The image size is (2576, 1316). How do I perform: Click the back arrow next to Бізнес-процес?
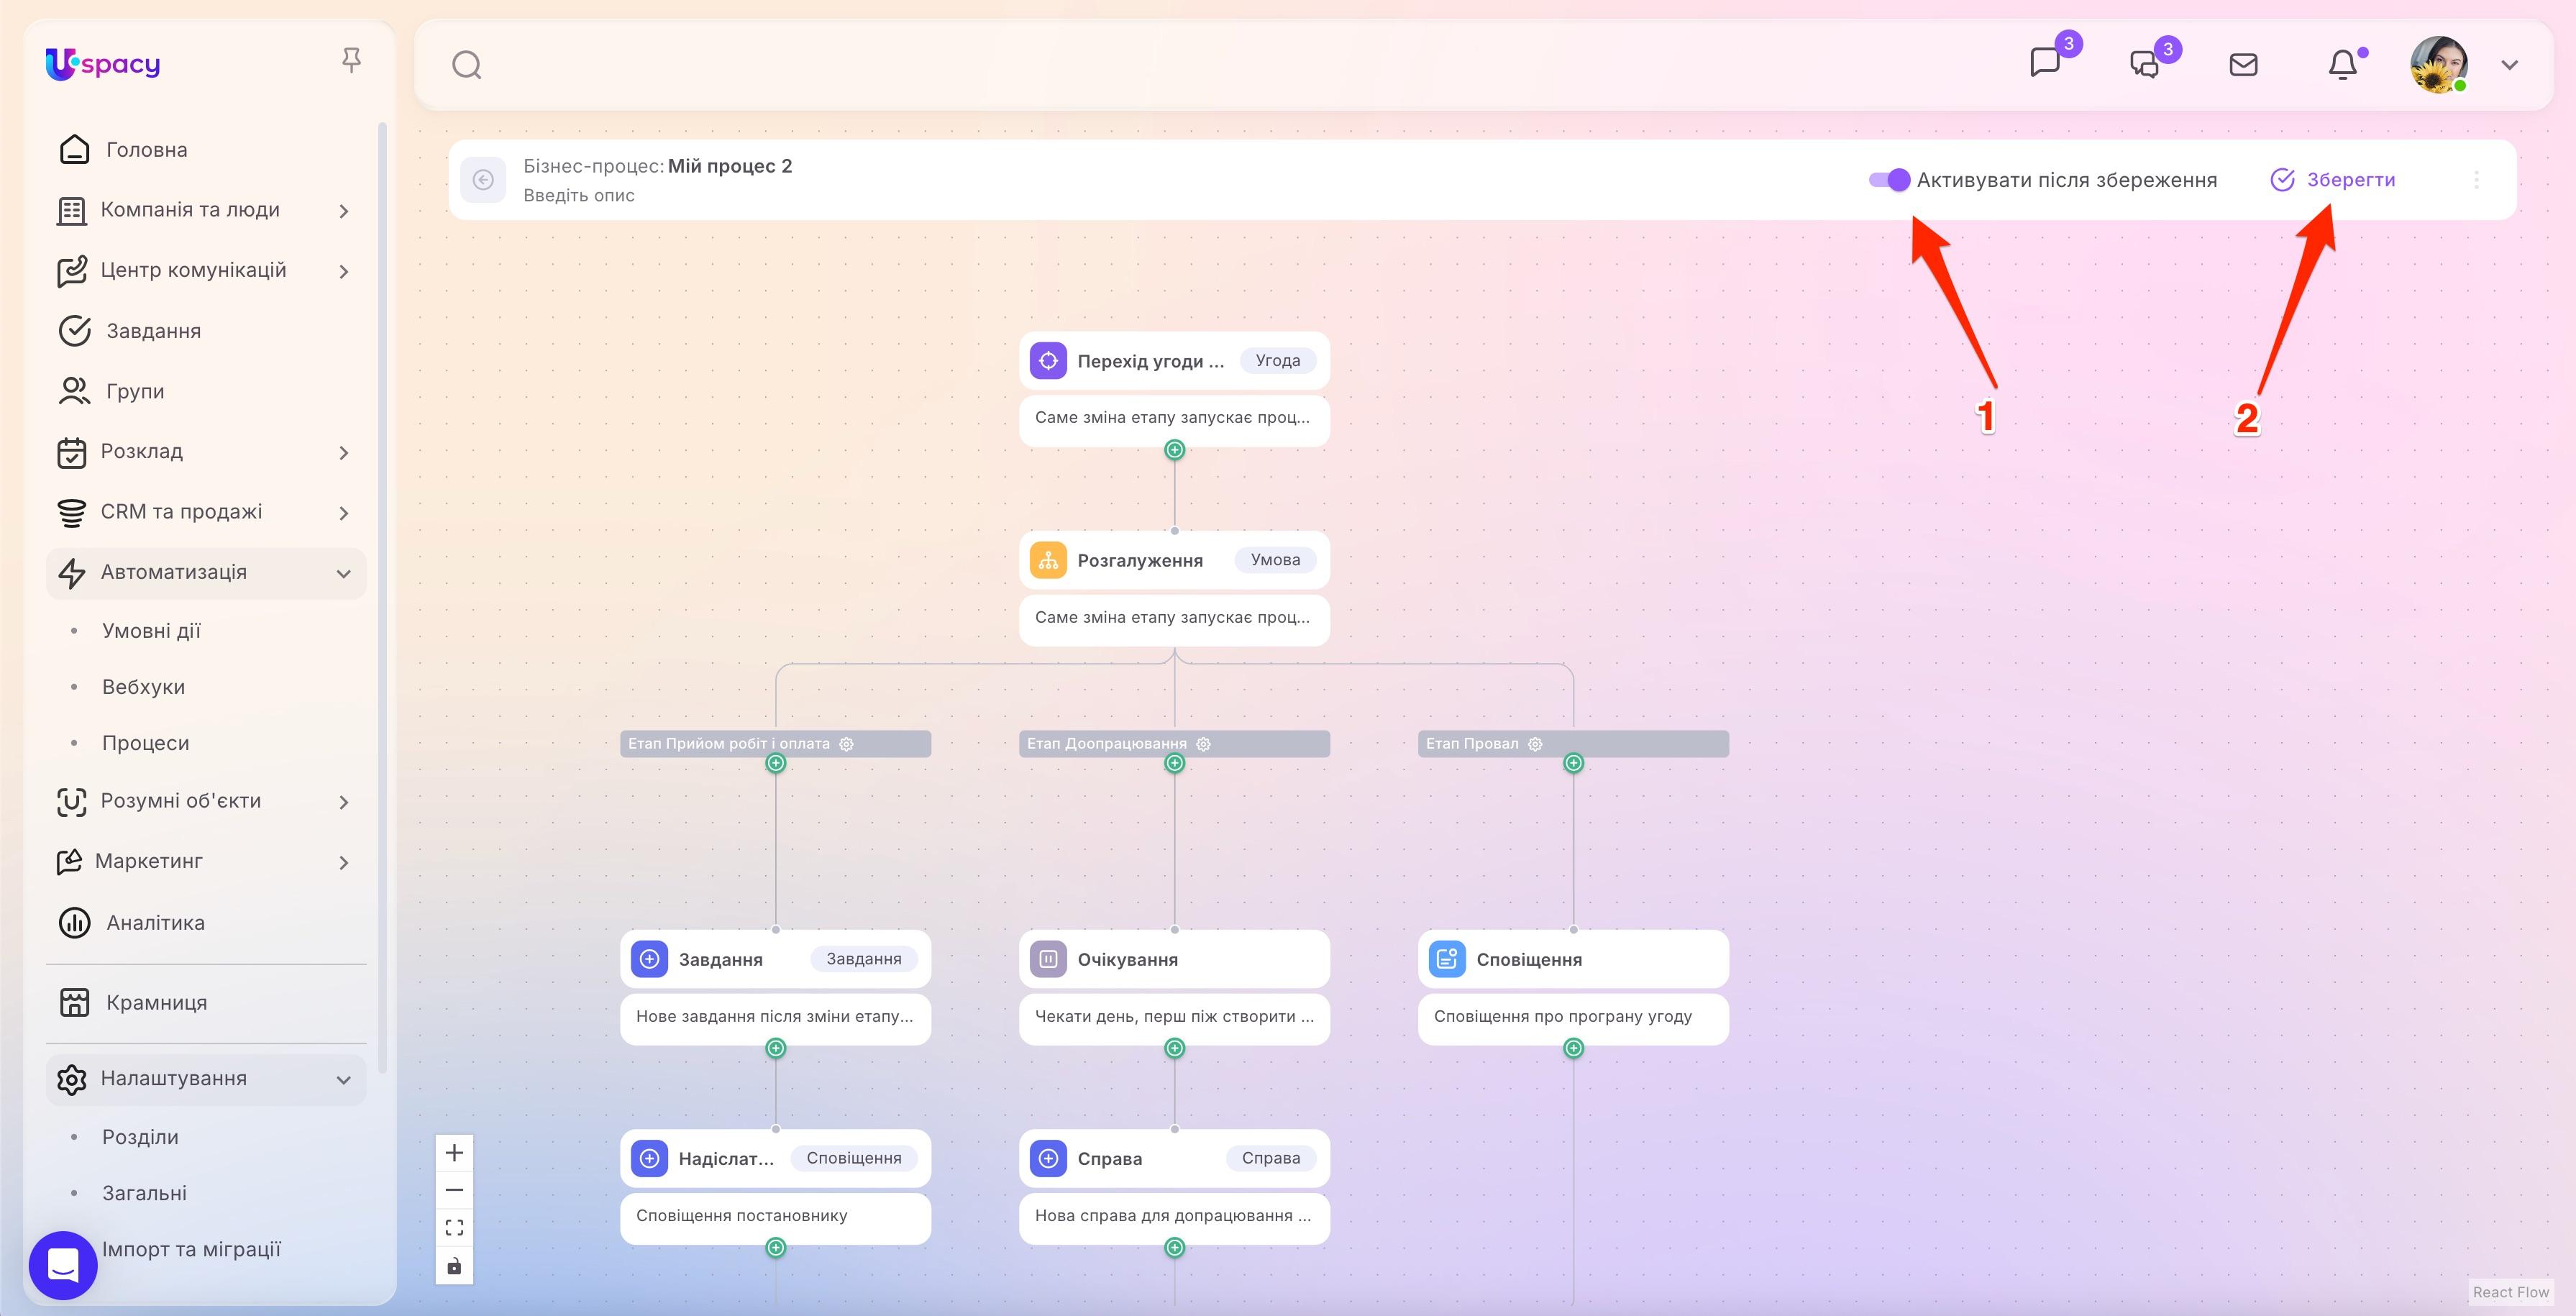pos(484,179)
